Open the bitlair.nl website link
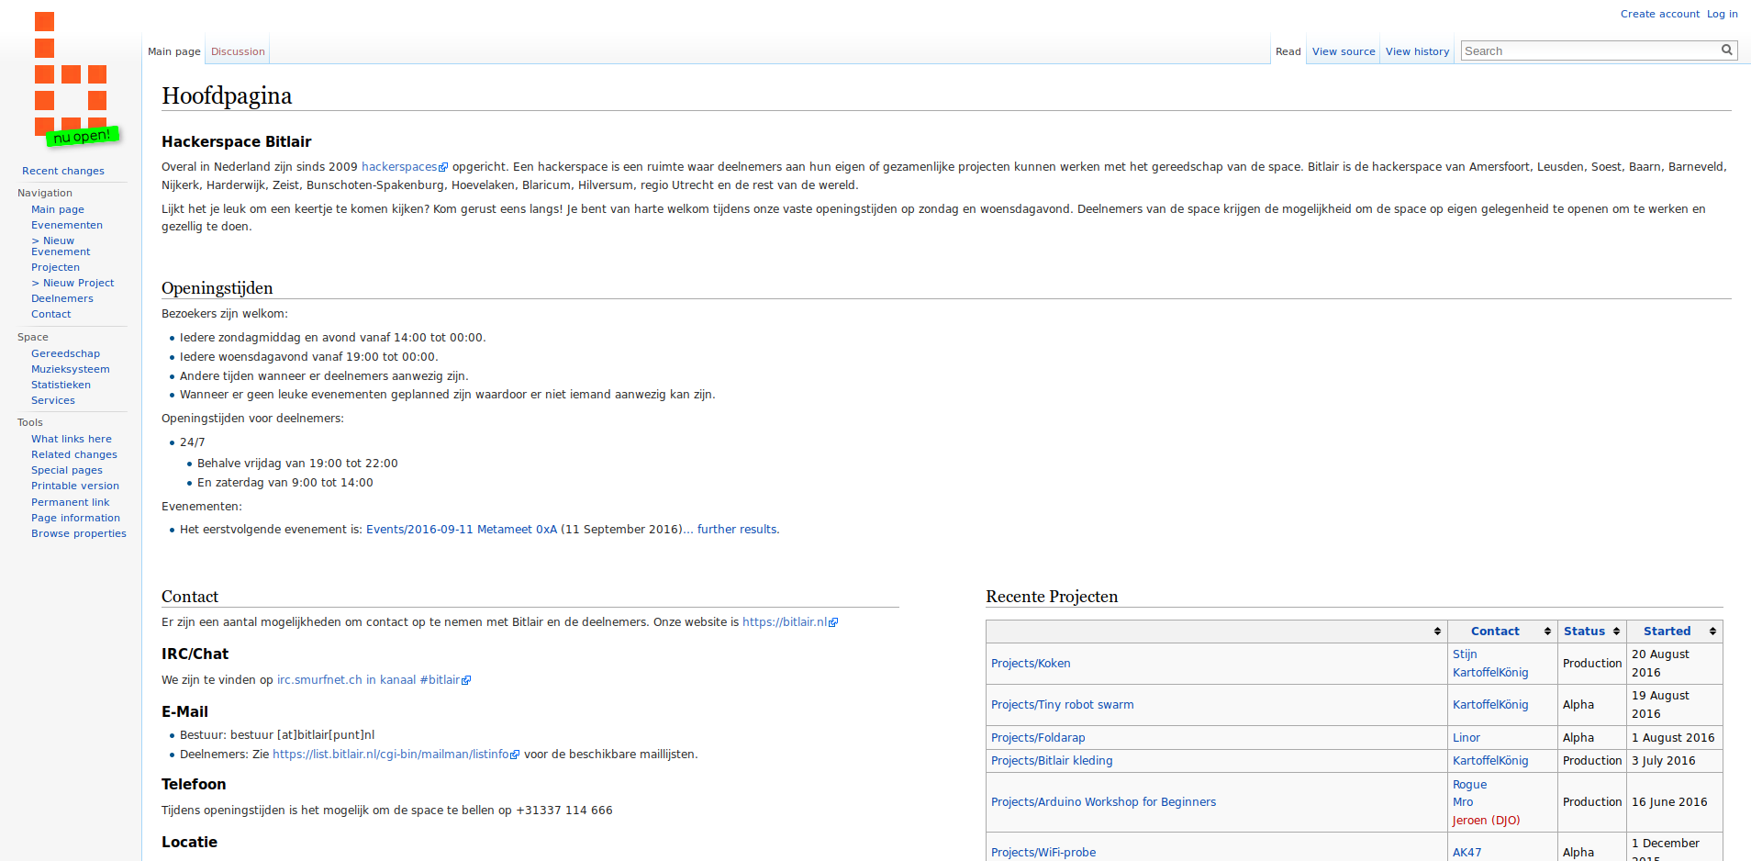This screenshot has height=861, width=1751. [x=785, y=622]
